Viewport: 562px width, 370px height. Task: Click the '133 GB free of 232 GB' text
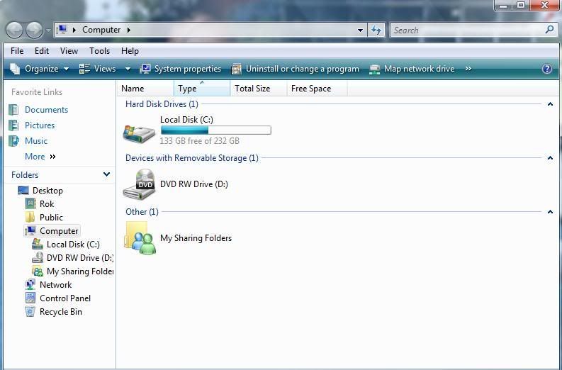[x=200, y=141]
